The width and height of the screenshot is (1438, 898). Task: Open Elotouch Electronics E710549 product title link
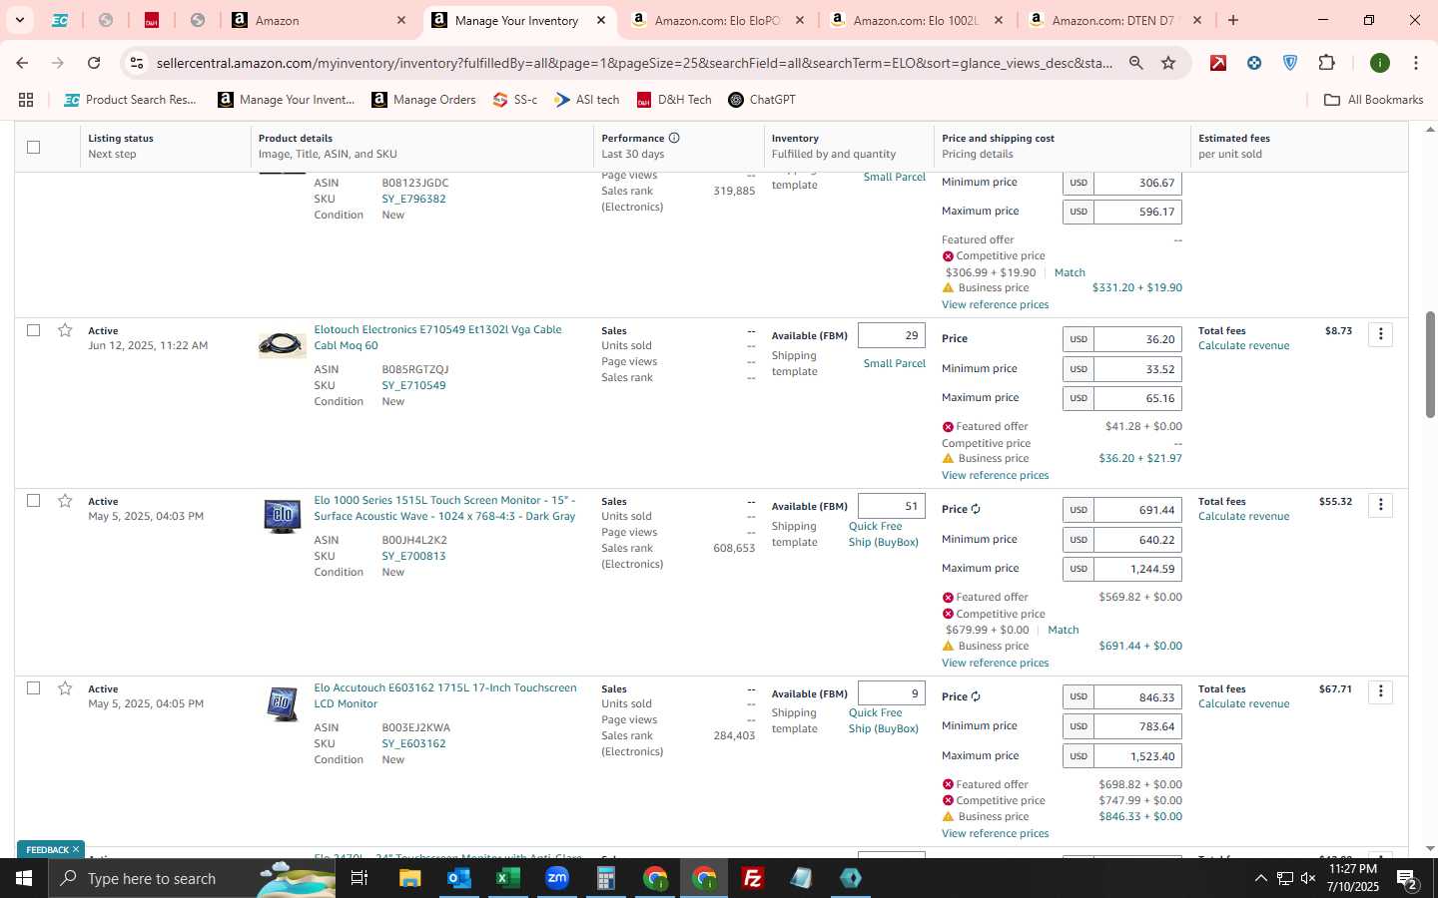(437, 337)
